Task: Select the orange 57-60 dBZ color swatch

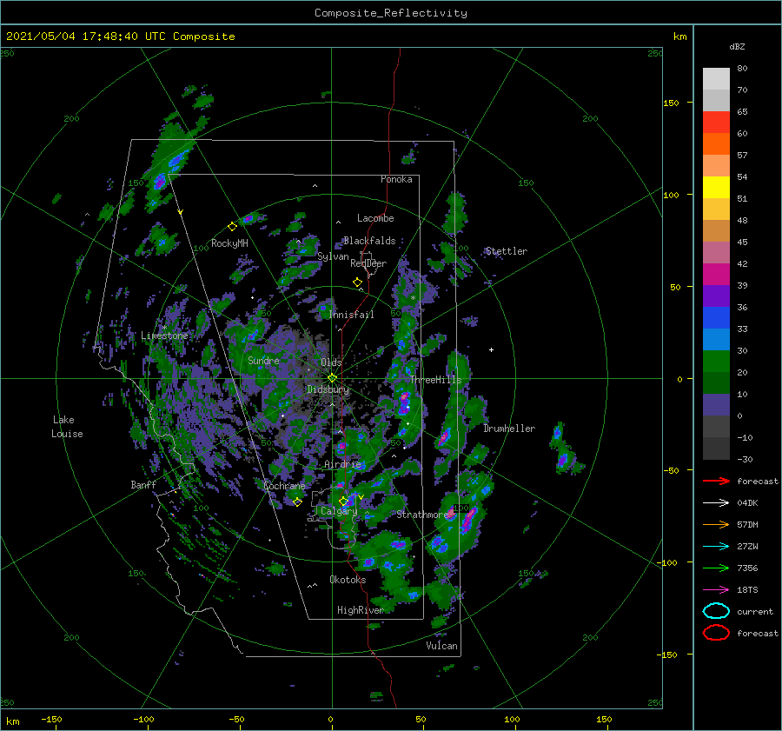Action: point(716,144)
